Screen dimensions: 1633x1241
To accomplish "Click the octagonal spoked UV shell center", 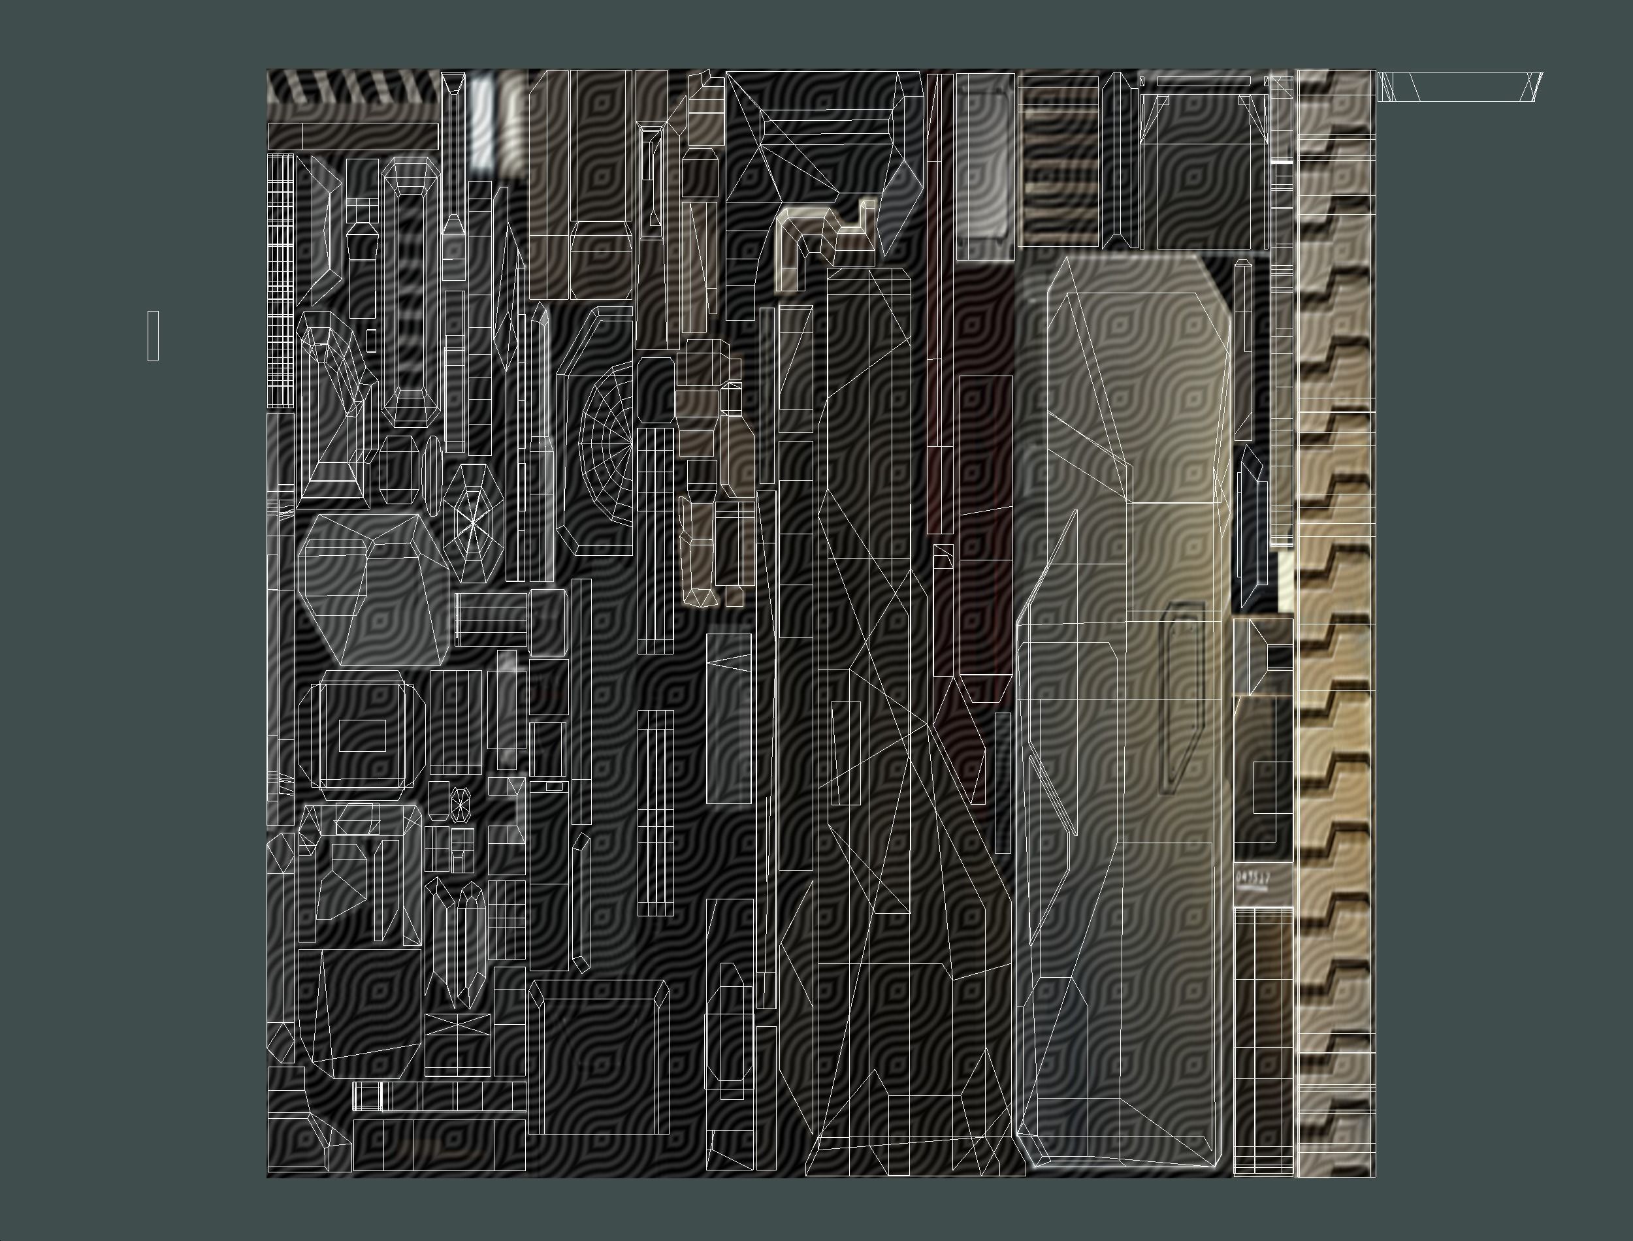I will [474, 523].
